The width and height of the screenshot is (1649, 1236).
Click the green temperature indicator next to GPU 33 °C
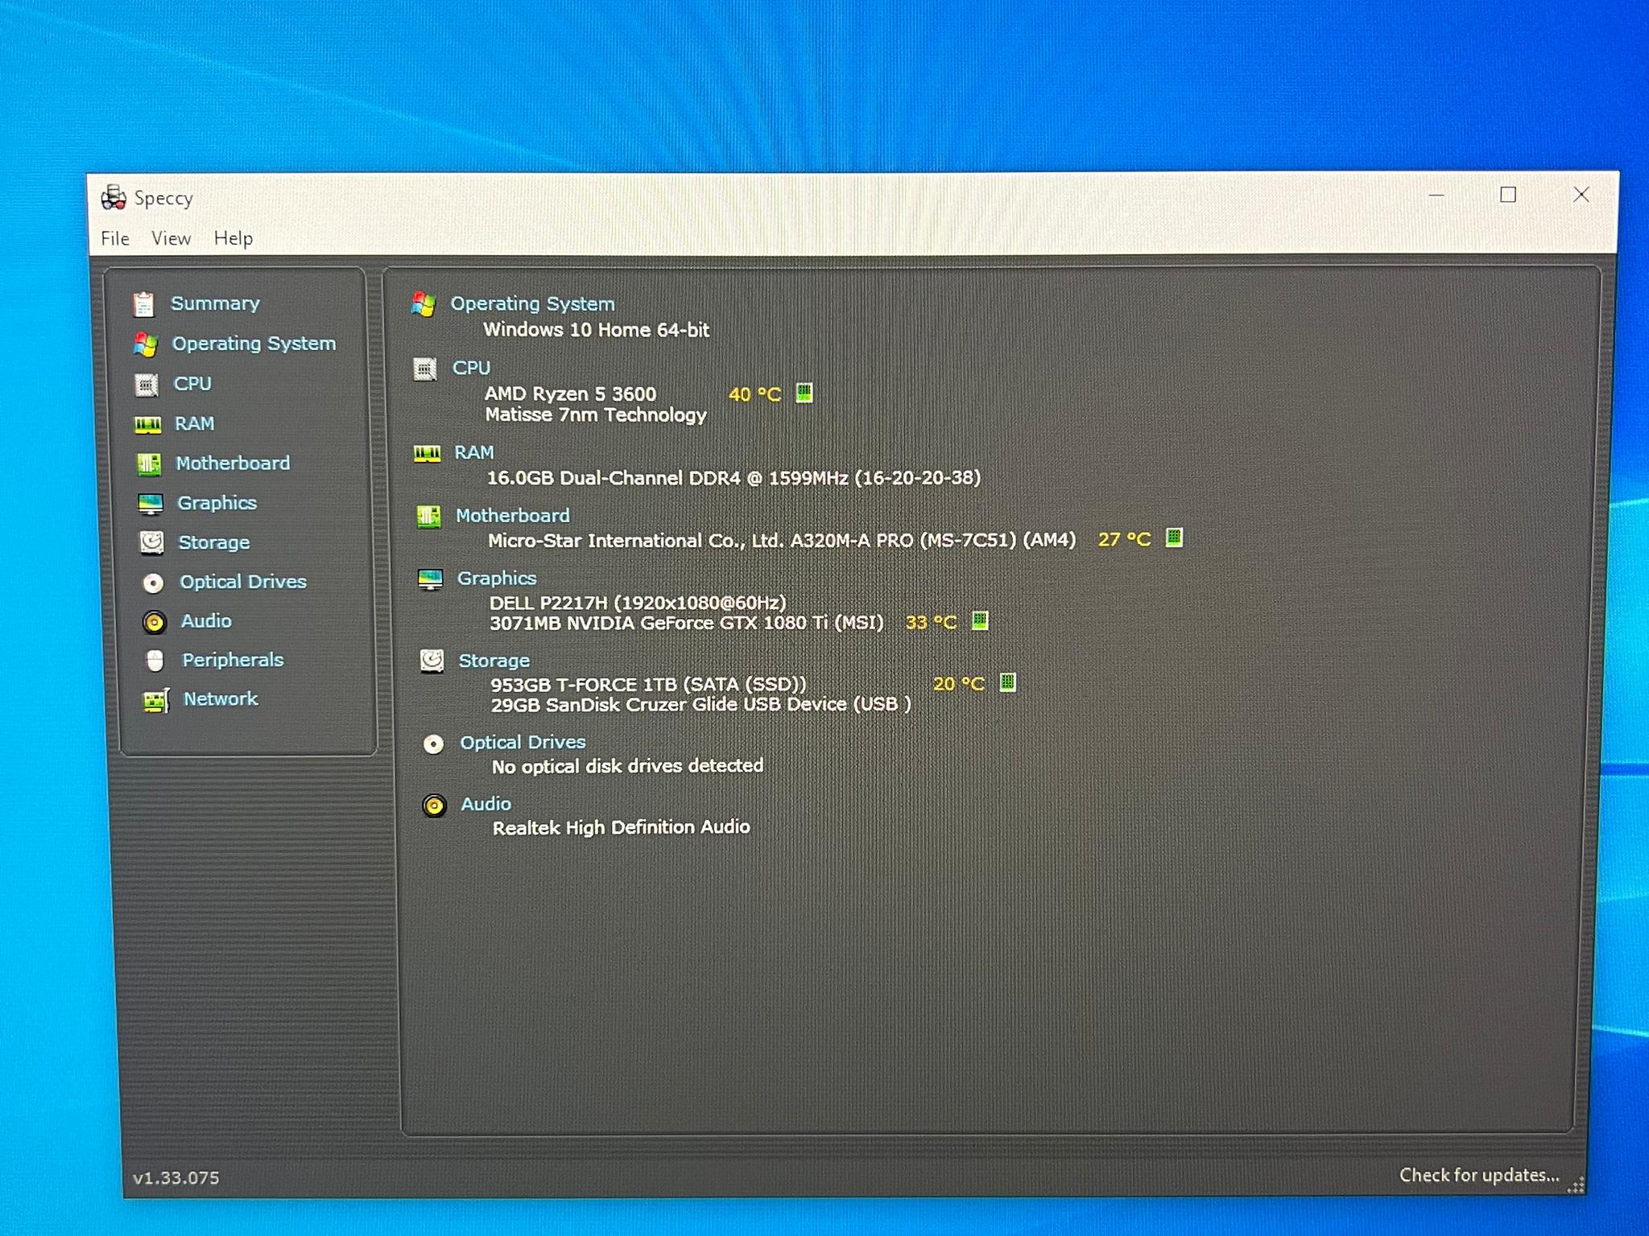(x=979, y=620)
